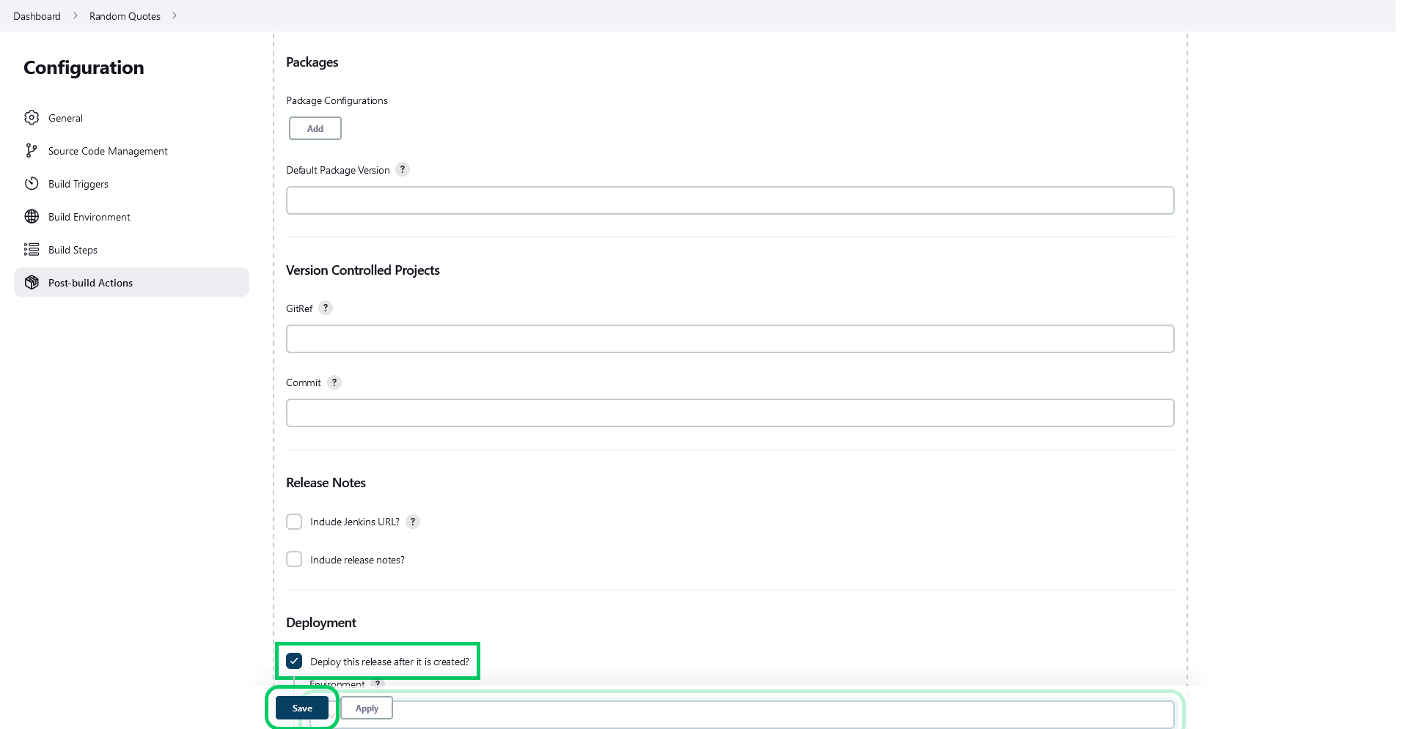The height and width of the screenshot is (729, 1408).
Task: Go to Build Steps section
Action: point(131,249)
